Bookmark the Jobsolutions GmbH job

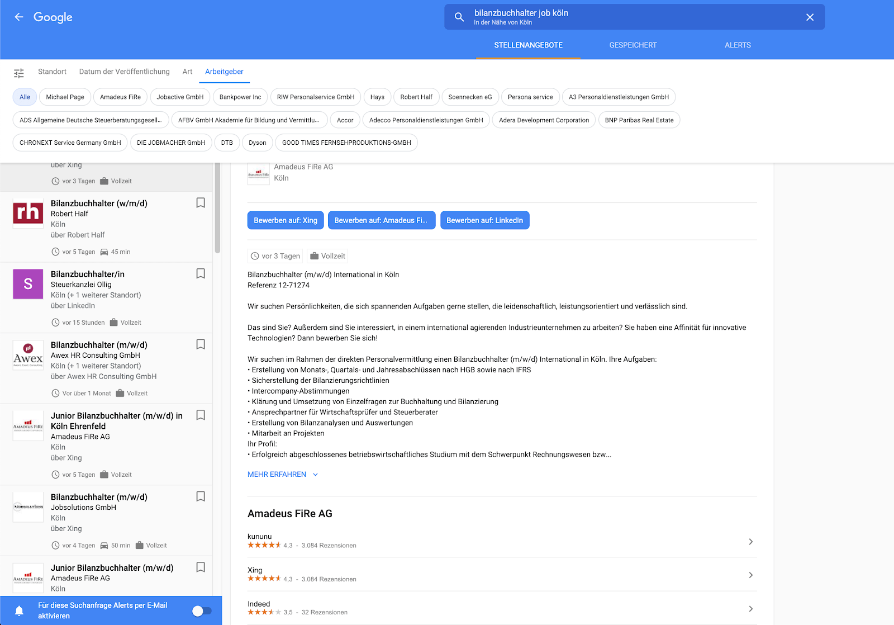point(201,496)
